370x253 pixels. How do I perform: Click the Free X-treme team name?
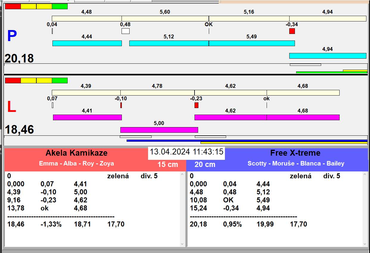click(x=295, y=153)
